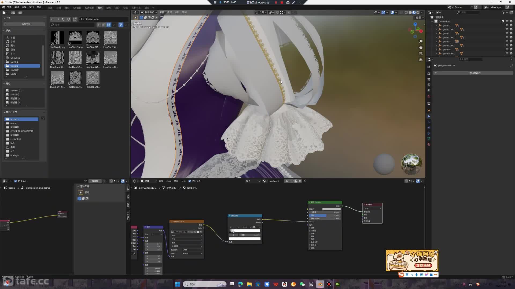
Task: Click the red X axis on gizmo
Action: coord(421,31)
